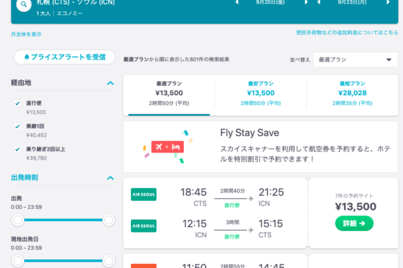Open the 並べ替え sort dropdown
The height and width of the screenshot is (268, 403).
tap(355, 60)
